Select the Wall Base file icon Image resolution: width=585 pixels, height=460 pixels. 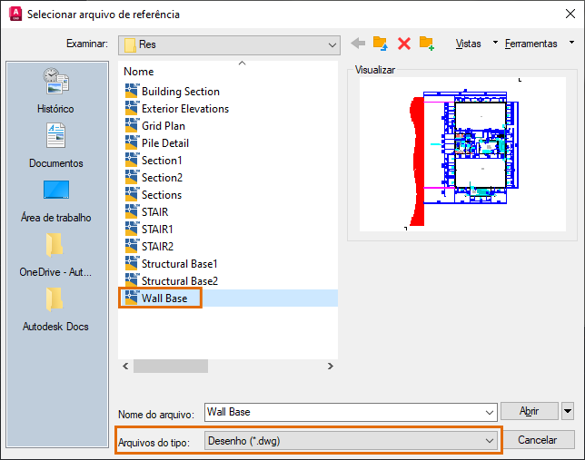132,298
